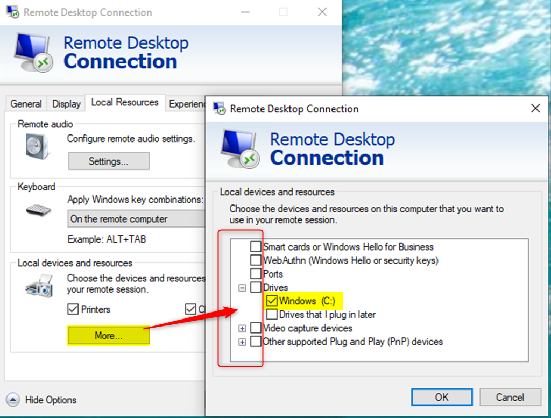Click the Remote Desktop icon in the front dialog title bar
Screen dimensions: 551x418
click(x=219, y=109)
